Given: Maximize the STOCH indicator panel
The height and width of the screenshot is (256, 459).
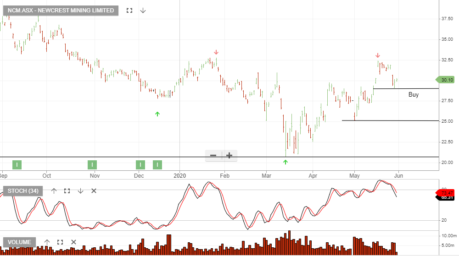Looking at the screenshot, I should coord(67,191).
